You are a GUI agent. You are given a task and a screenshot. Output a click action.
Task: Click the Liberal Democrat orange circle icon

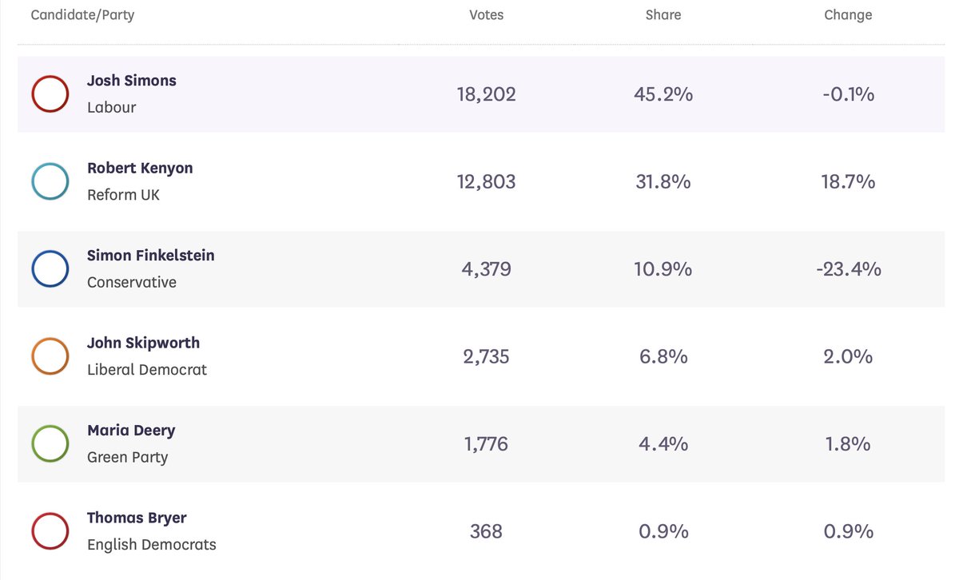50,356
